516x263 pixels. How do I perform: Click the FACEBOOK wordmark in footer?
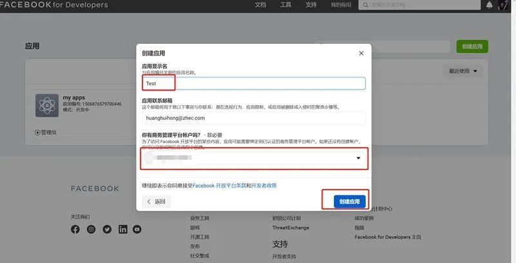tap(95, 189)
